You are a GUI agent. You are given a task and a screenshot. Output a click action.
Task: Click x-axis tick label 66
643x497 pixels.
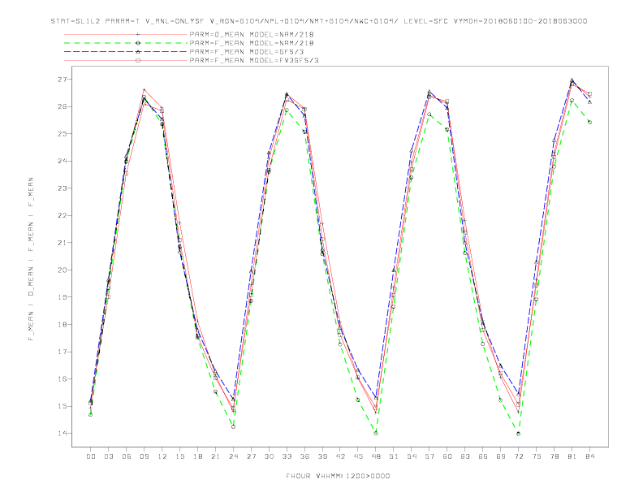(x=483, y=456)
